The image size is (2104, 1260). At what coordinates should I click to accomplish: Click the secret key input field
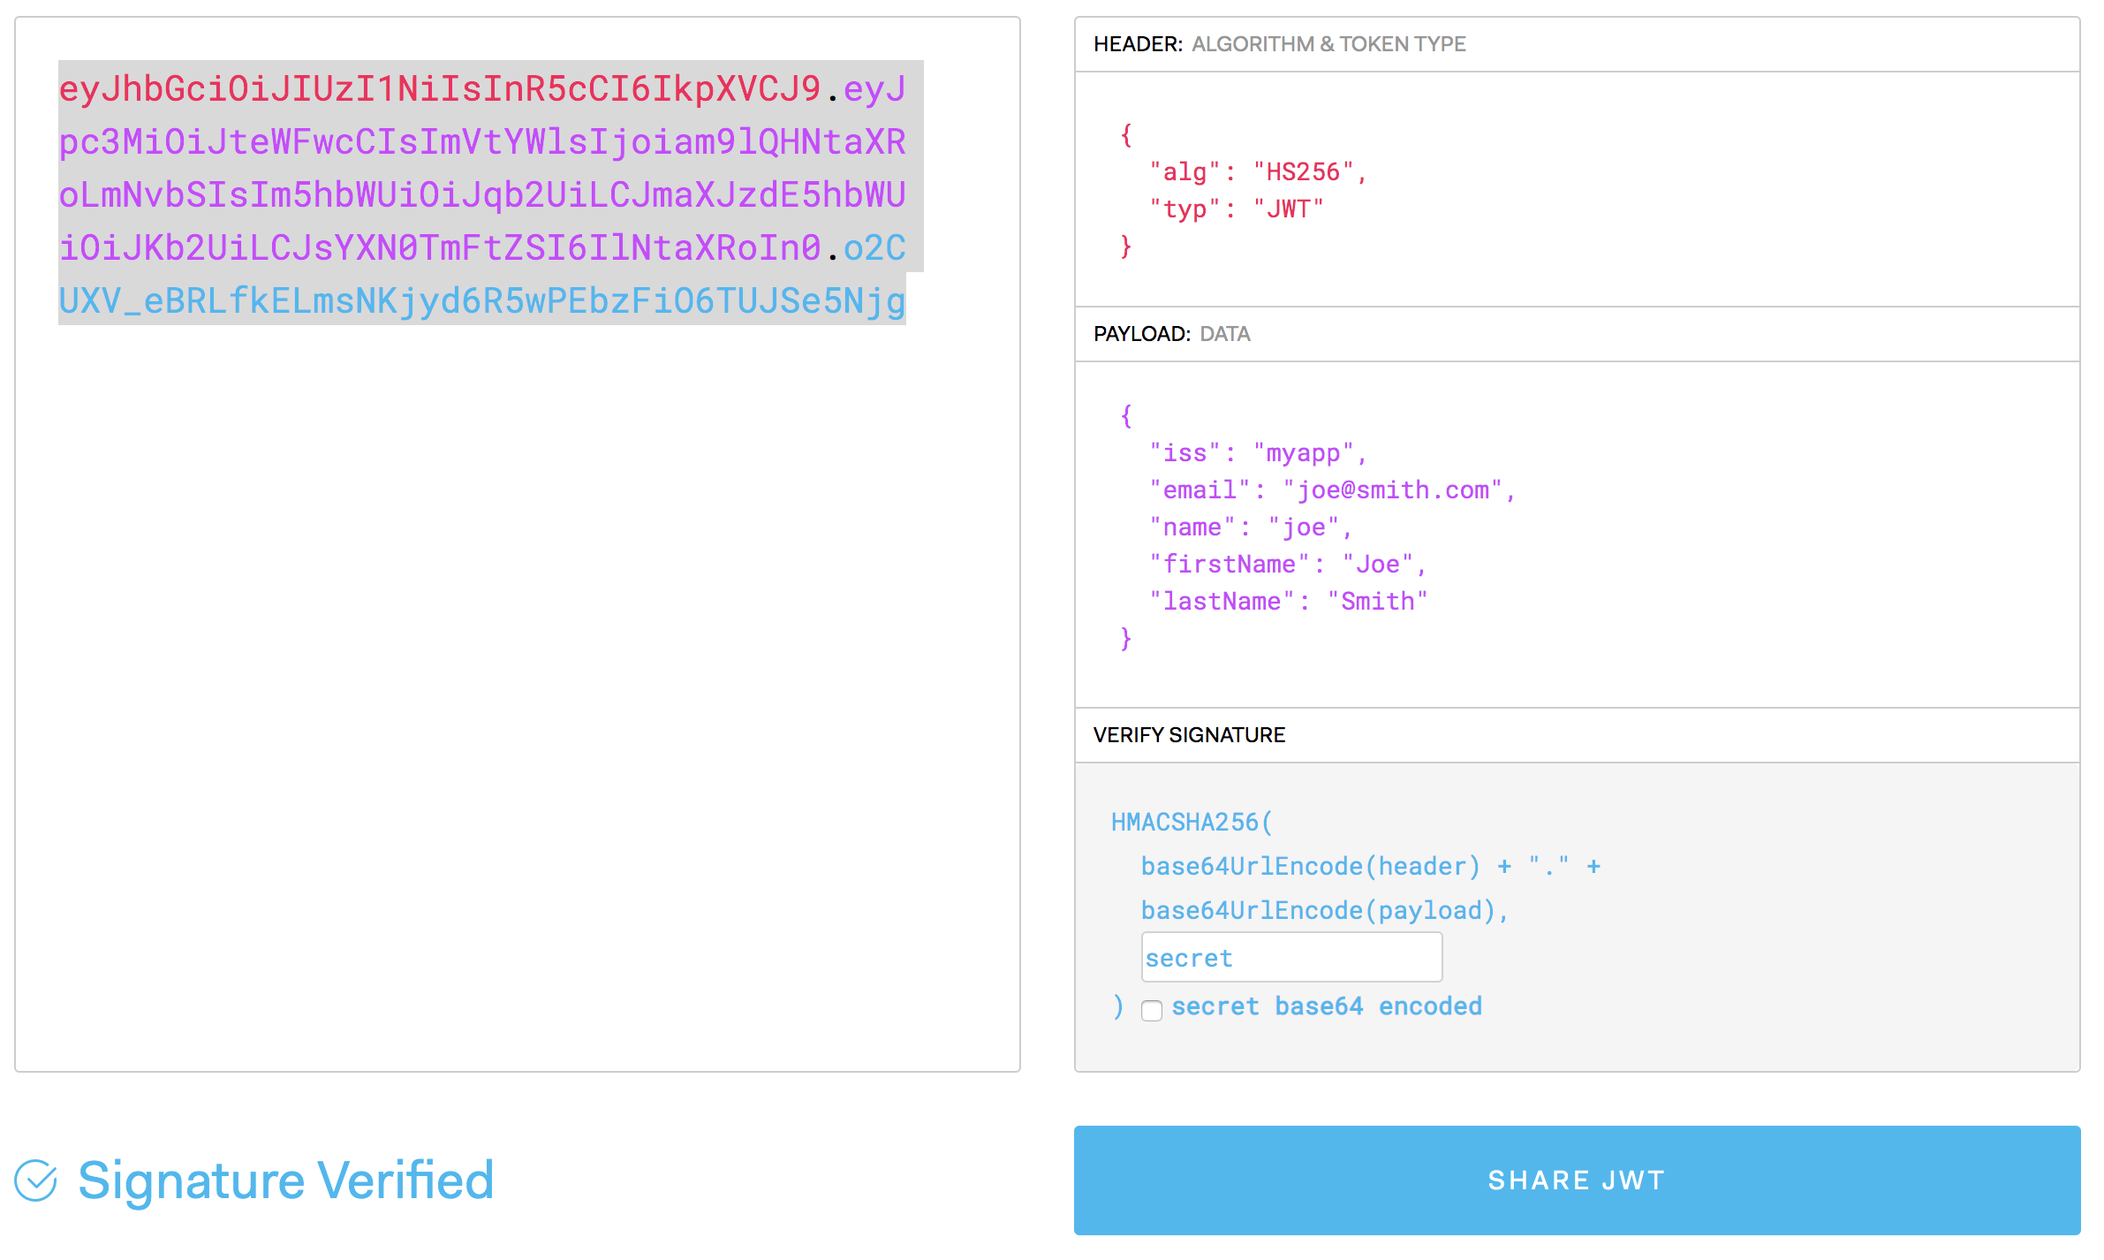click(x=1291, y=958)
